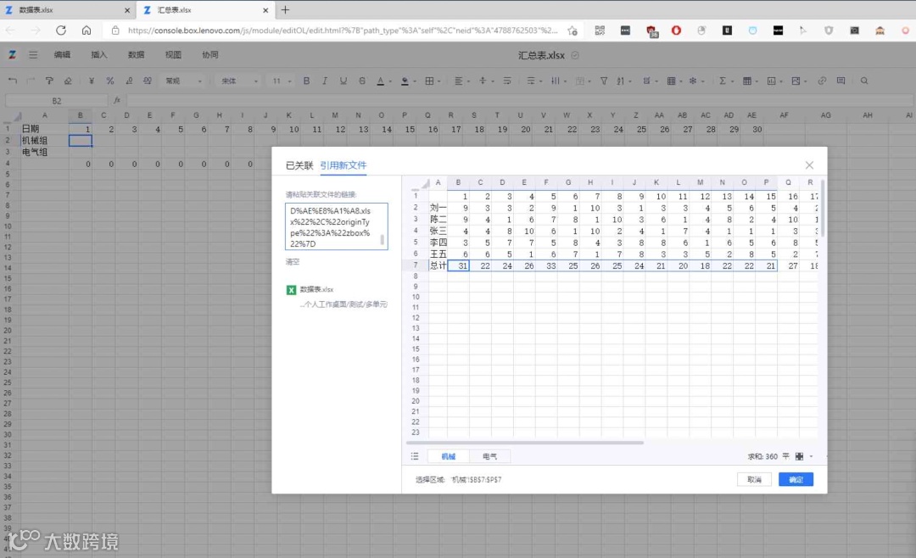Click the 取消 button in the dialog
Viewport: 916px width, 558px height.
point(754,479)
